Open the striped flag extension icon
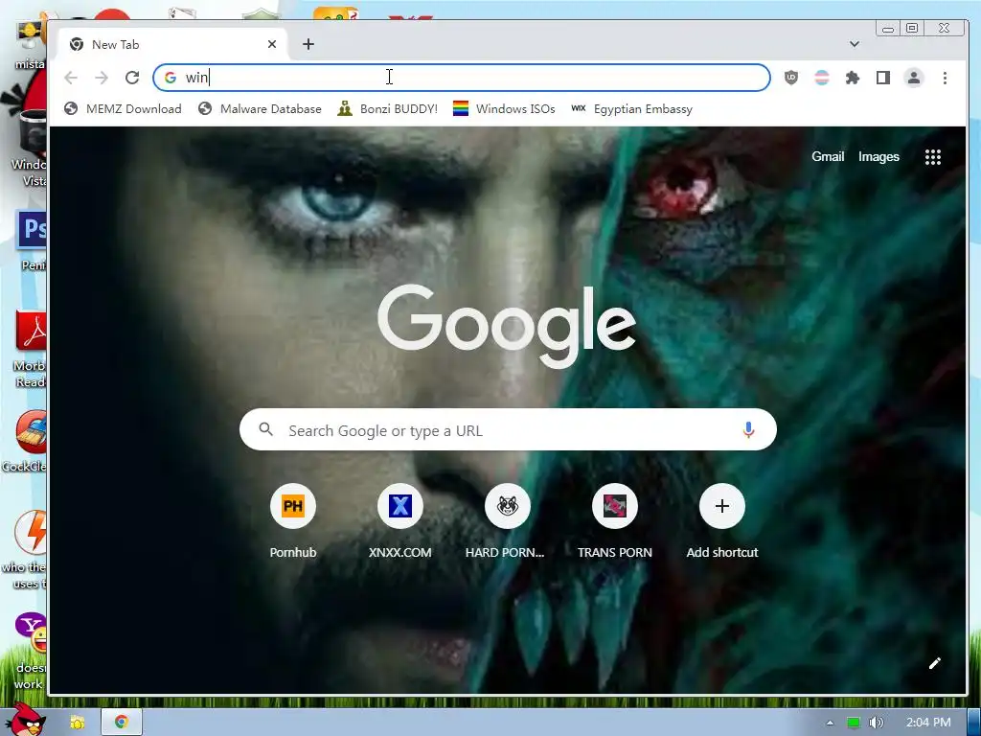Viewport: 981px width, 736px height. [x=821, y=78]
